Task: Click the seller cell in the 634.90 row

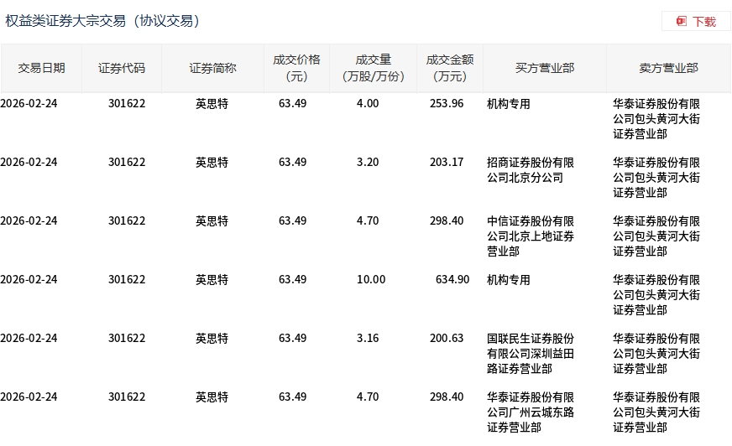Action: [656, 295]
